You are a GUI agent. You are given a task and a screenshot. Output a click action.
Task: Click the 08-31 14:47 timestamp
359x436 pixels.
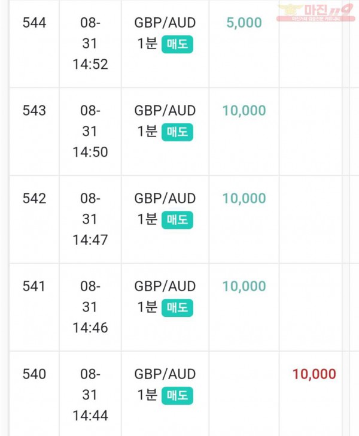[x=90, y=219]
